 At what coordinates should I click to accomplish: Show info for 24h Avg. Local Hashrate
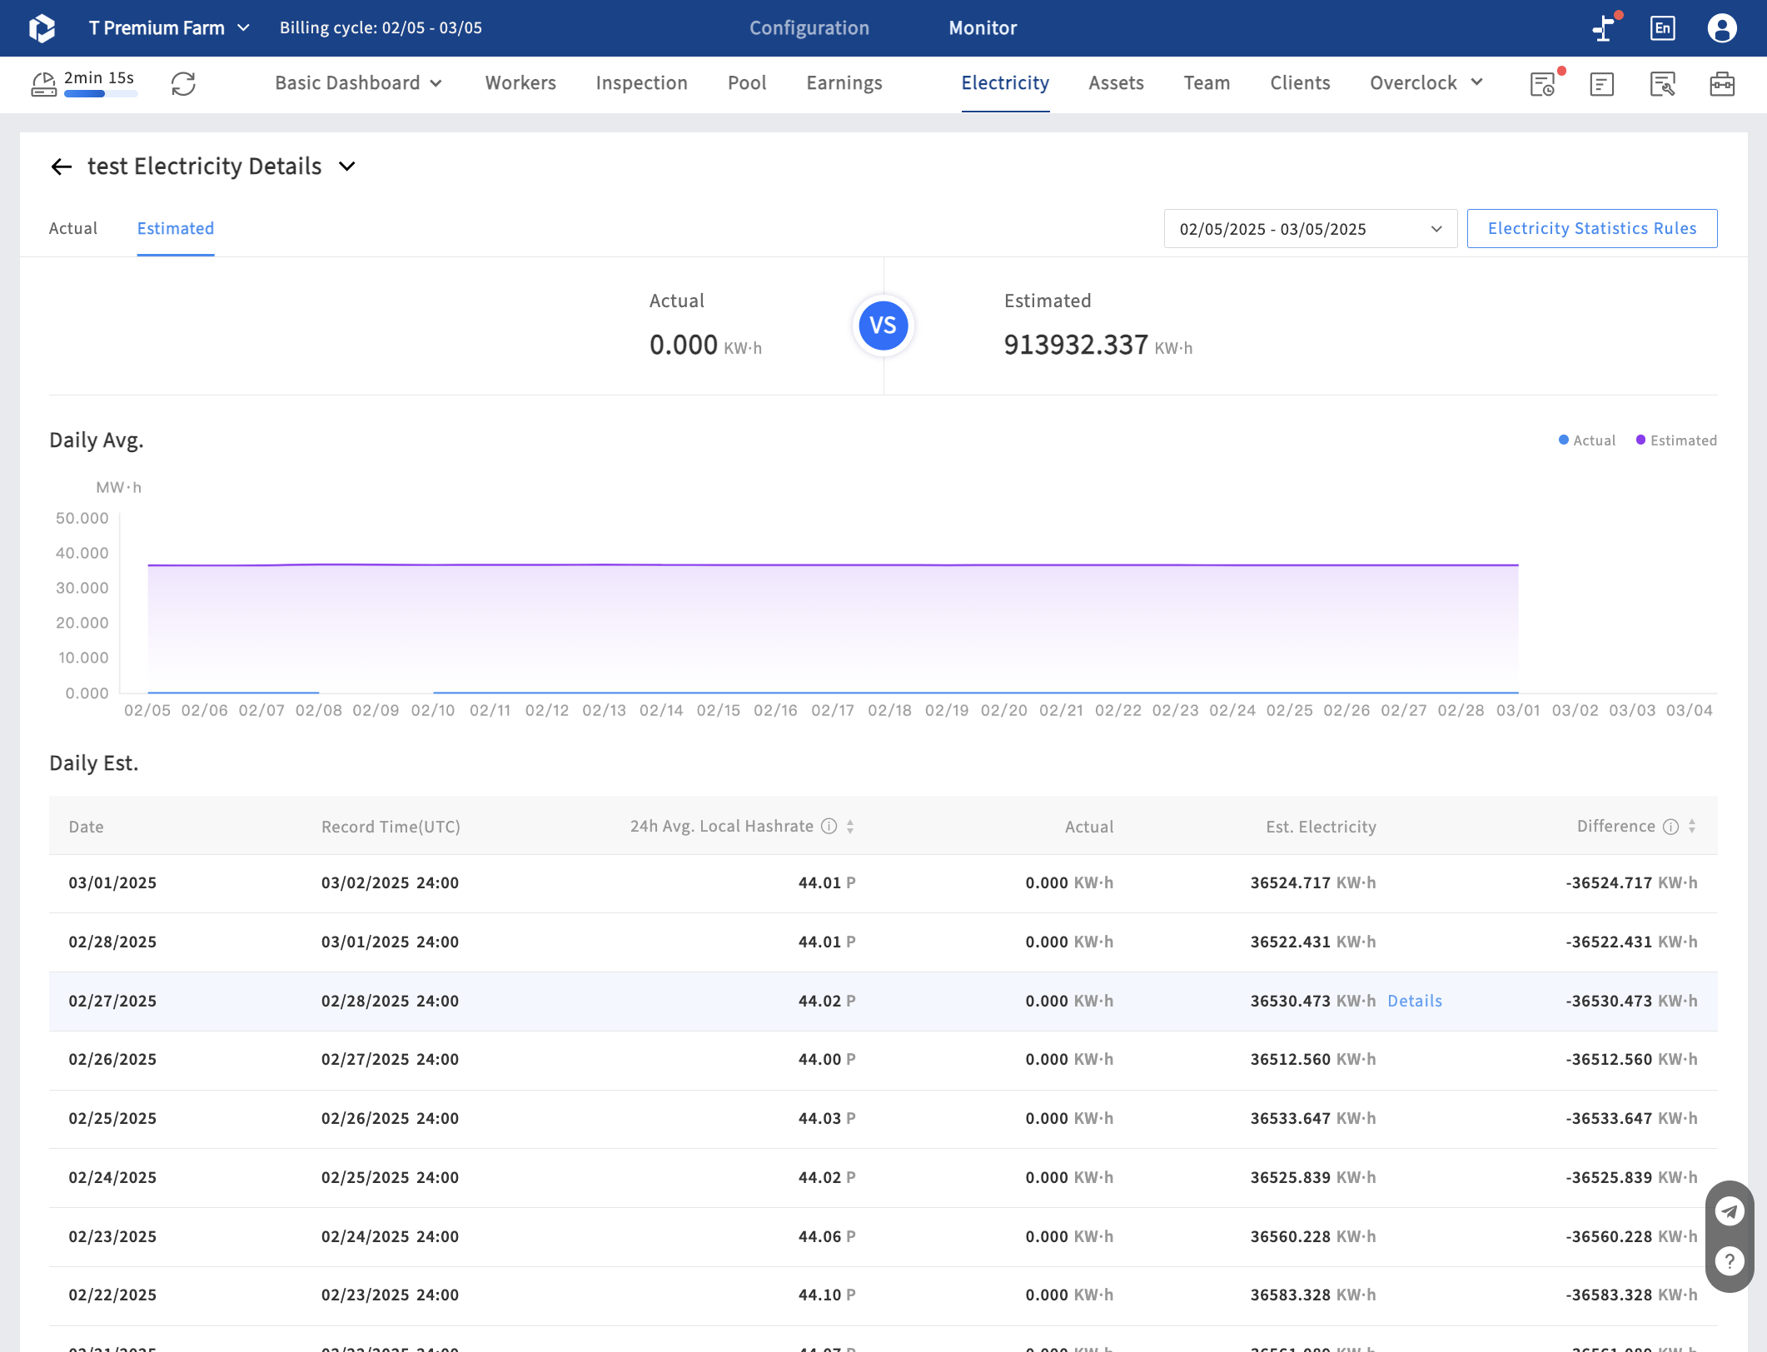click(x=829, y=826)
